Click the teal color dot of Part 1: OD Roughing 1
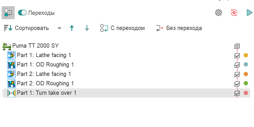The height and width of the screenshot is (127, 254). [x=246, y=65]
